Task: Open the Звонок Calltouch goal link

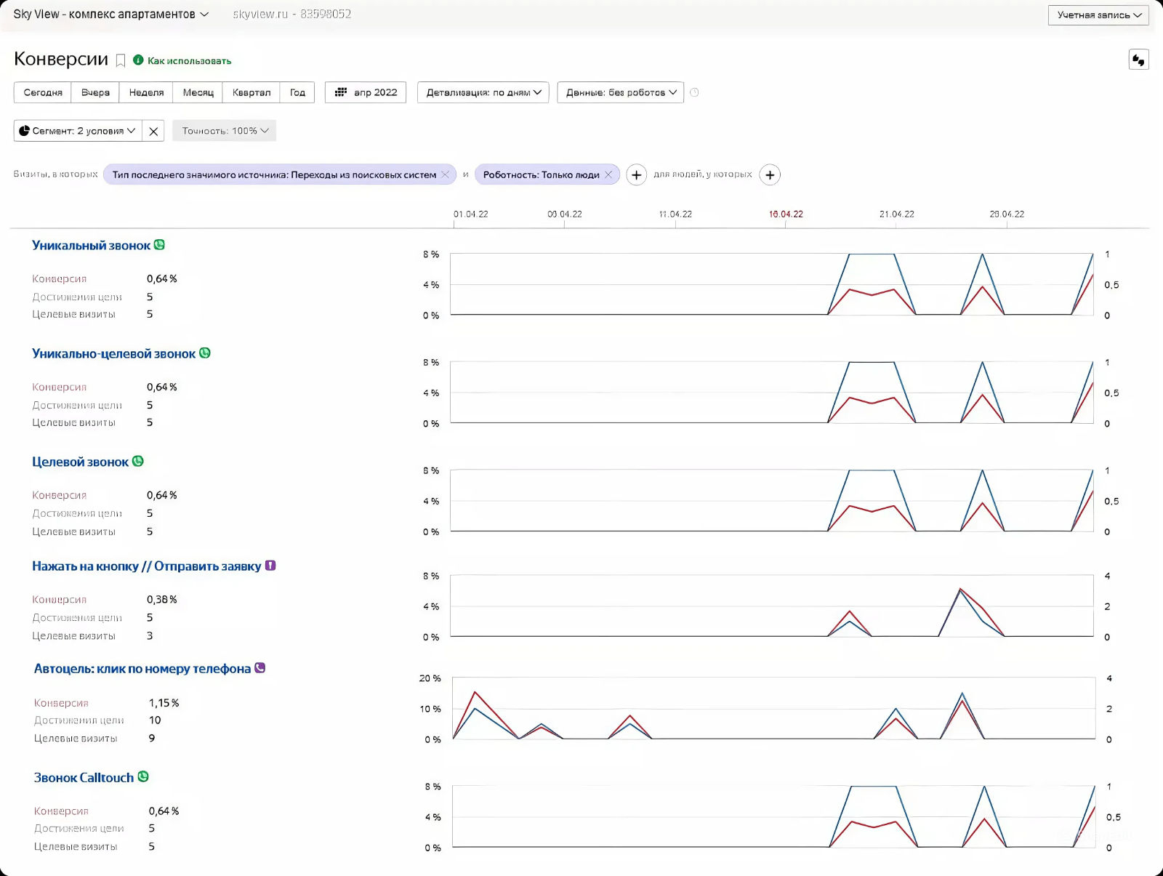Action: pos(84,778)
